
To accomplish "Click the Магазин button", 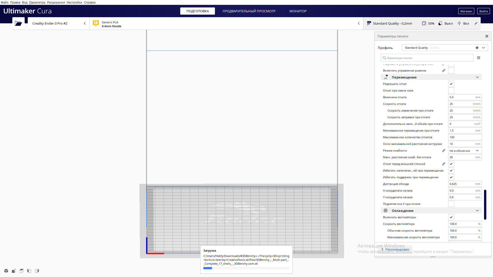I will click(466, 11).
